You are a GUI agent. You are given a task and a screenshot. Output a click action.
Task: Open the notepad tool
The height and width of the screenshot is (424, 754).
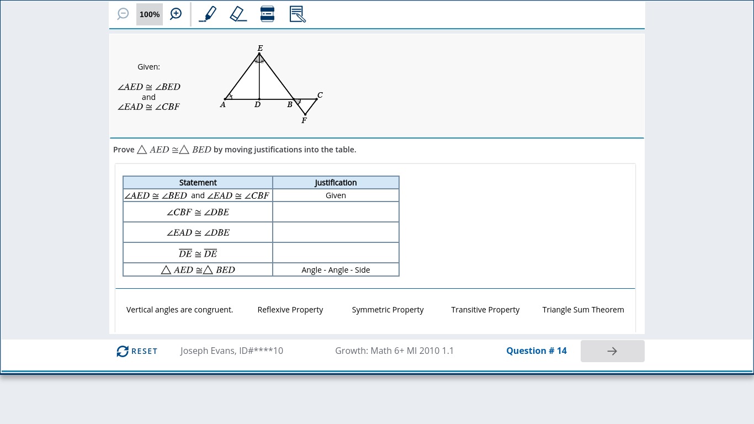(x=298, y=14)
